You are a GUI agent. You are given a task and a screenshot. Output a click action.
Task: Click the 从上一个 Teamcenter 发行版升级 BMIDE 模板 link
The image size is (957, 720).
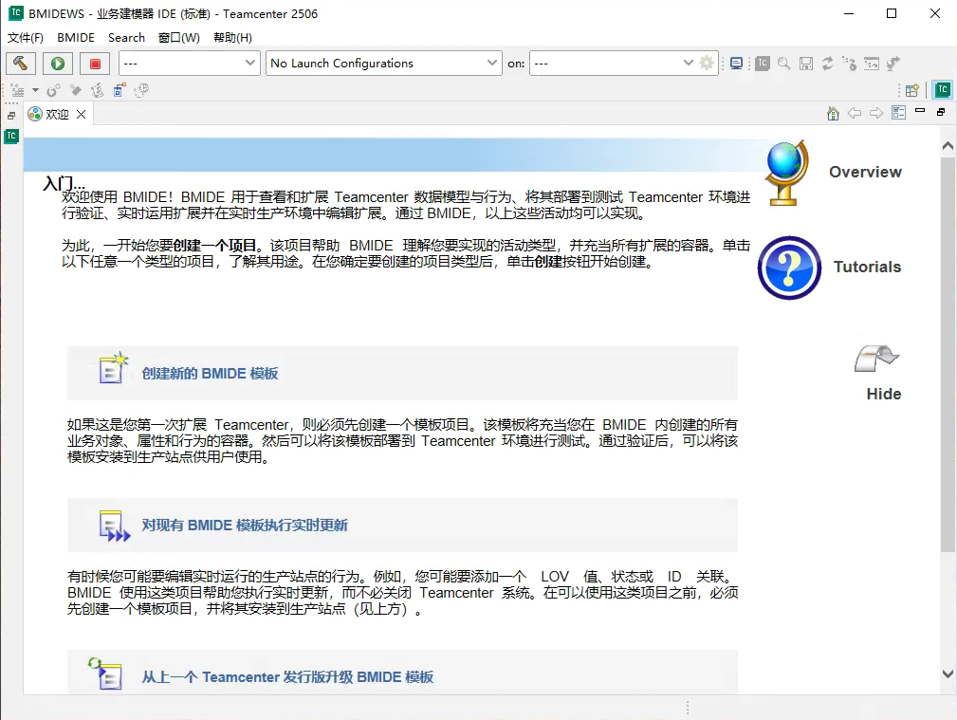(287, 677)
